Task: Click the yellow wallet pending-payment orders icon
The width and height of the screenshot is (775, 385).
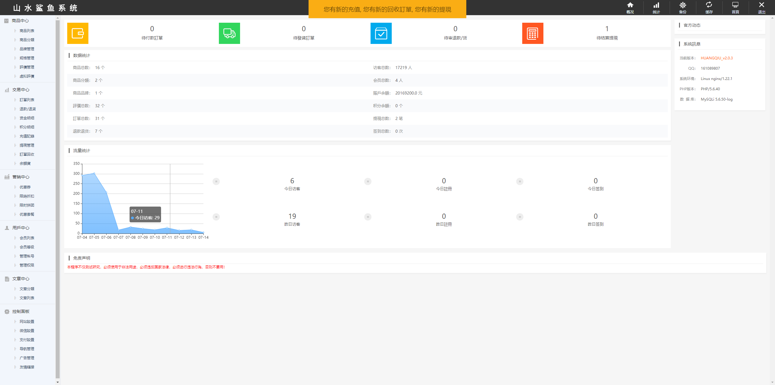Action: click(x=78, y=33)
